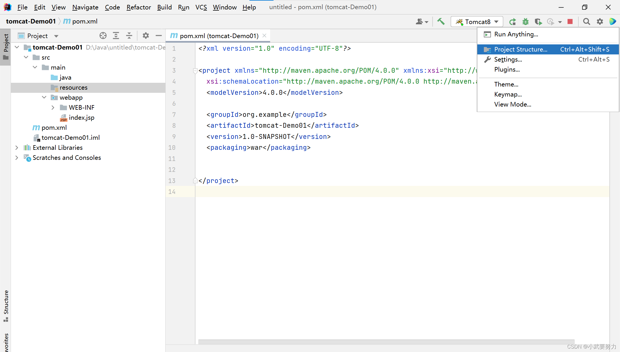Click the locate file crosshair icon
This screenshot has width=620, height=352.
[x=103, y=36]
